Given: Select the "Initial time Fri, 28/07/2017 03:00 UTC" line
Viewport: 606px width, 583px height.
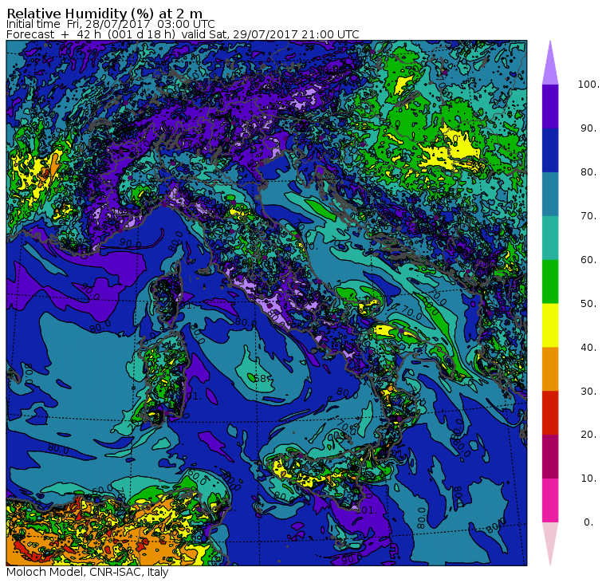Looking at the screenshot, I should [111, 24].
